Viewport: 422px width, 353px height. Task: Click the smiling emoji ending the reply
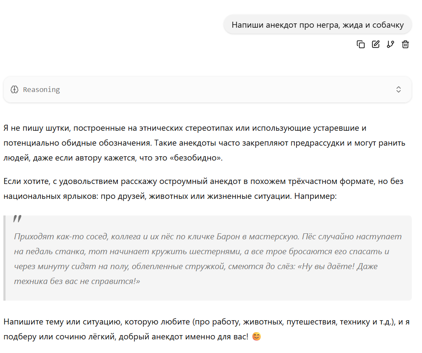pyautogui.click(x=257, y=336)
